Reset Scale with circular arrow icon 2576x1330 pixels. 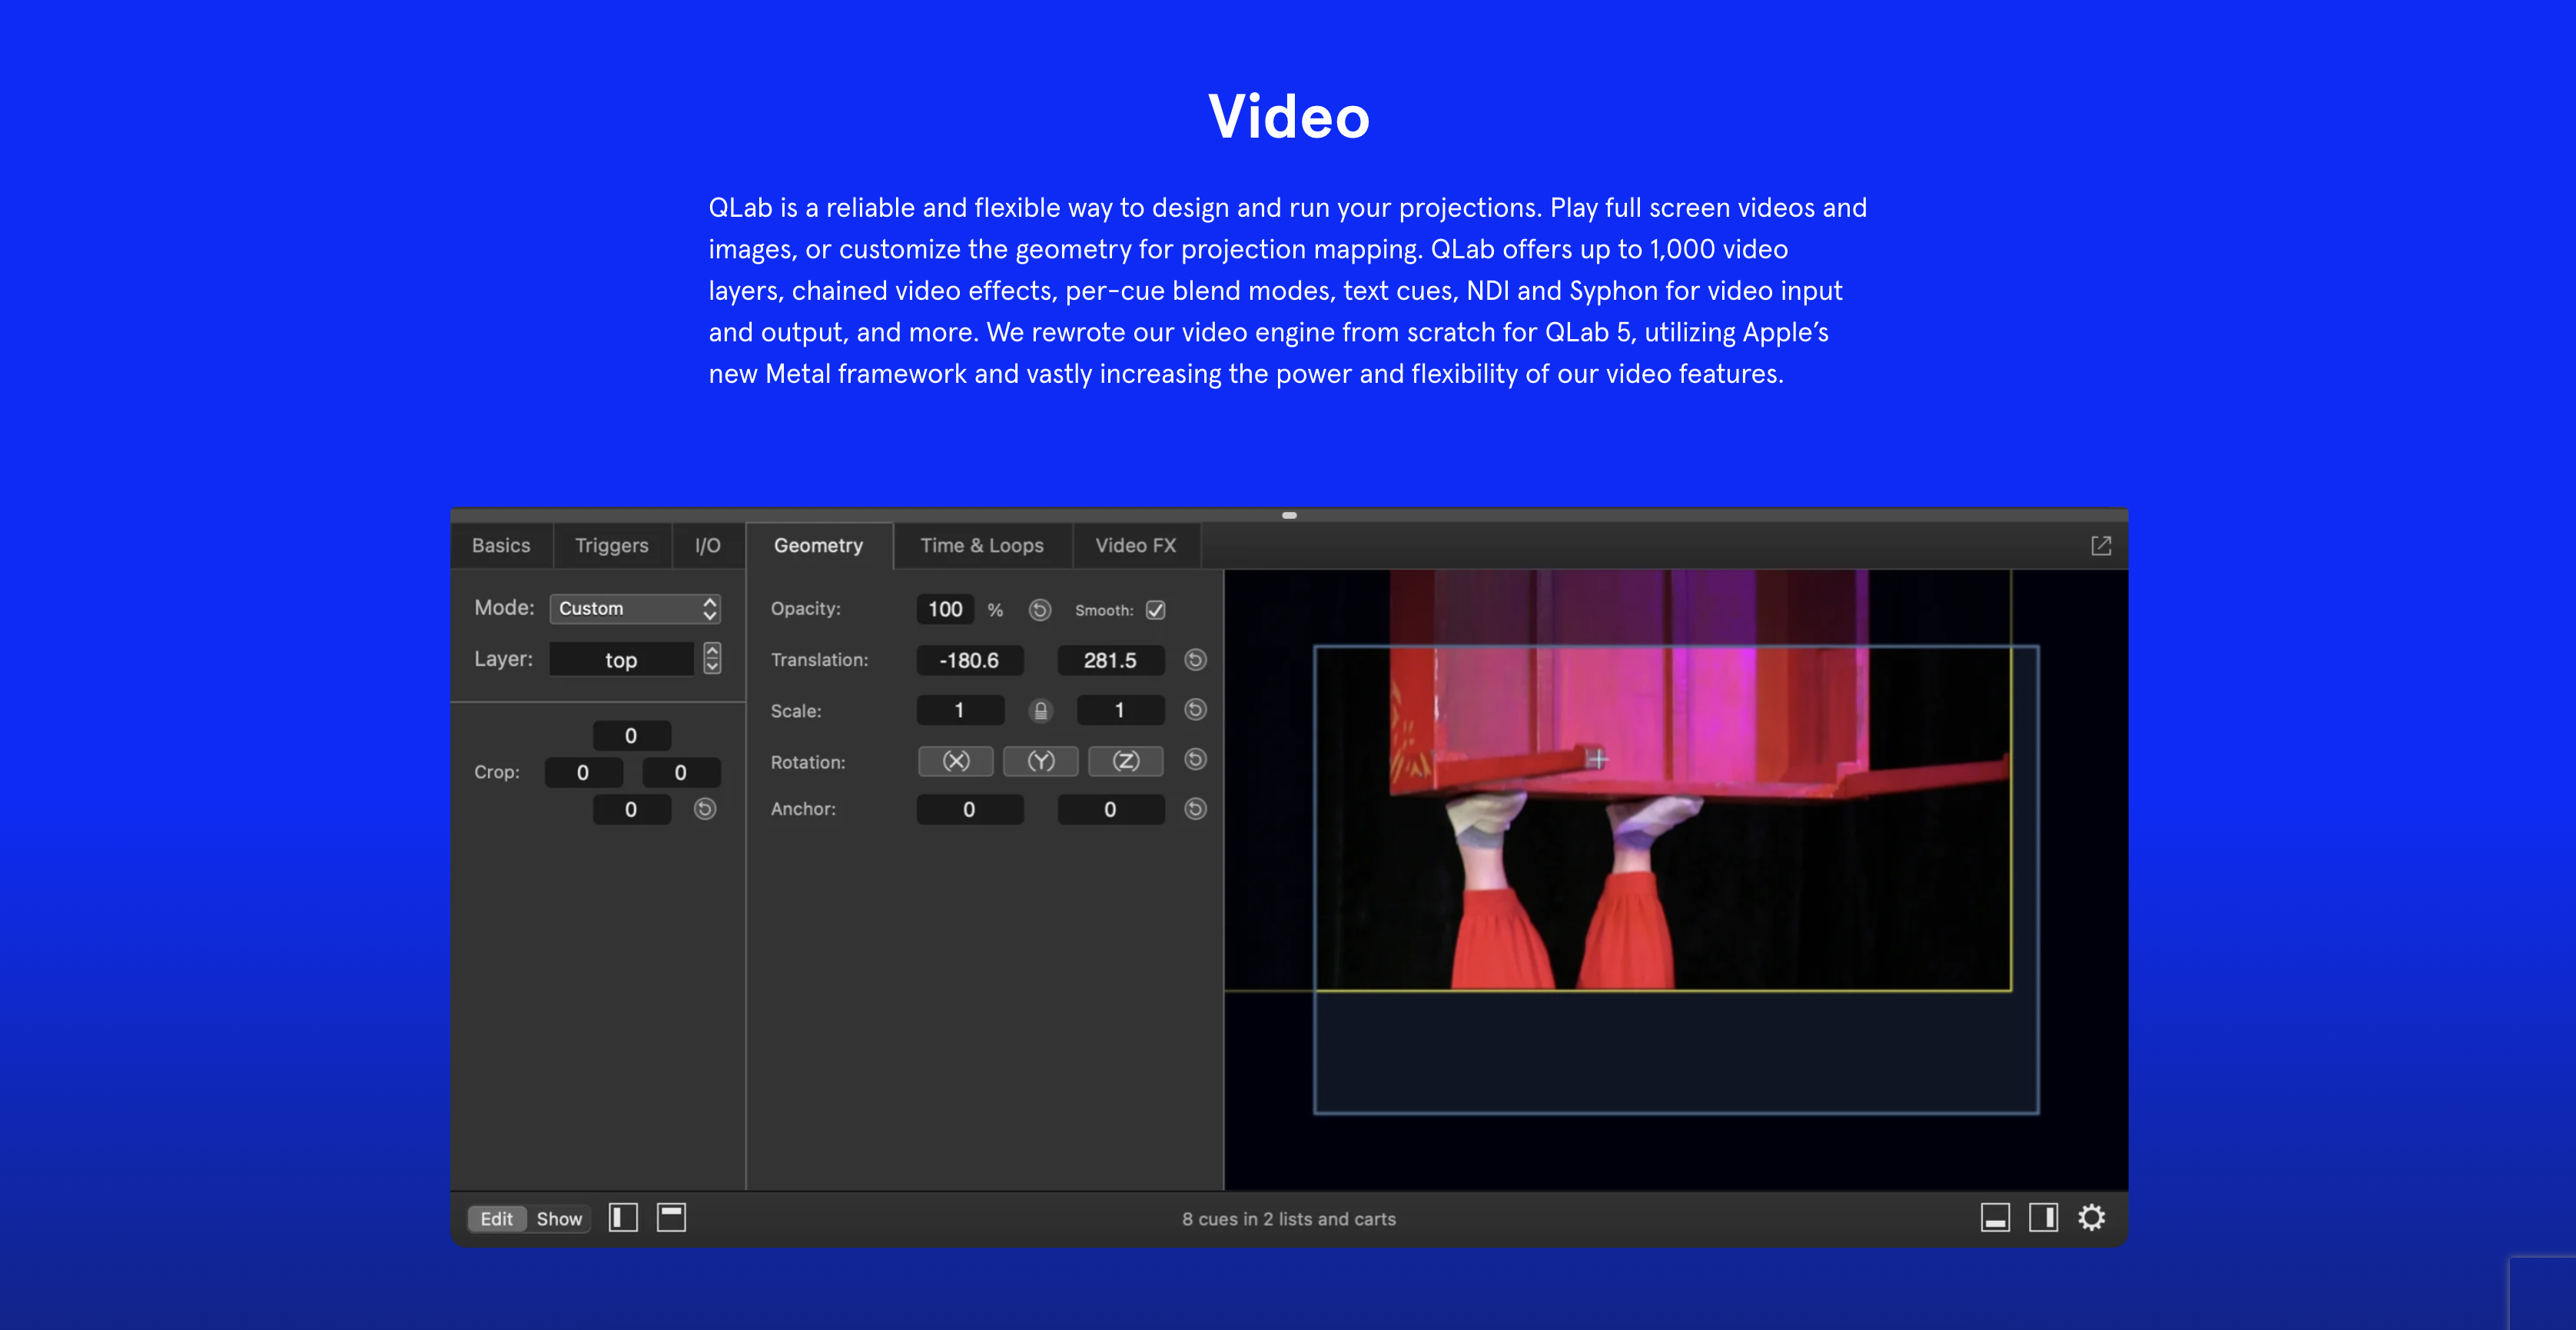[x=1195, y=710]
